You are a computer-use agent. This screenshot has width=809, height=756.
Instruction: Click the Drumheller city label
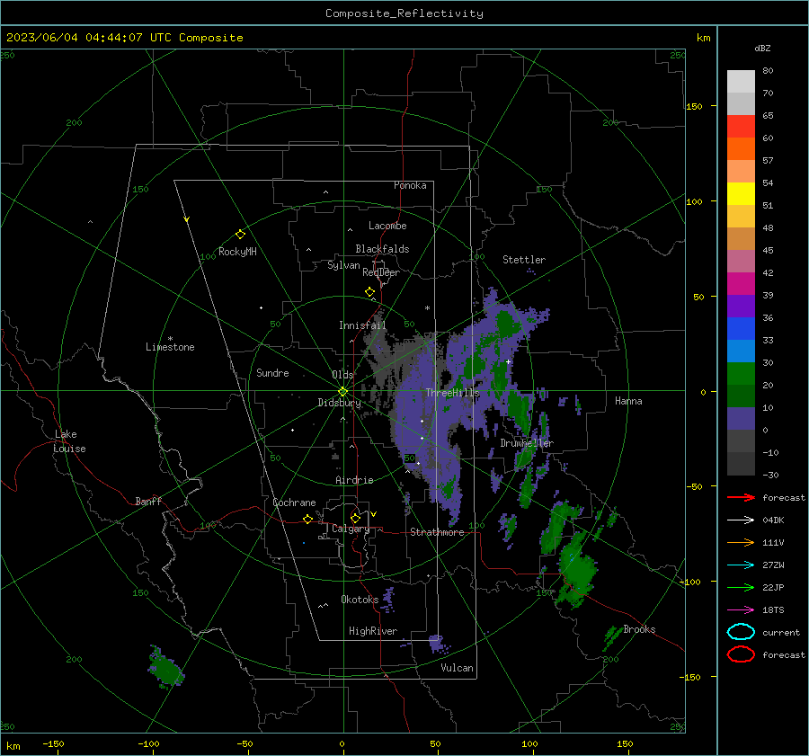point(527,443)
